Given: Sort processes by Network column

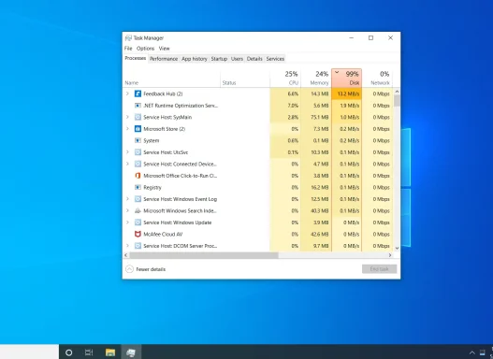Looking at the screenshot, I should [377, 78].
